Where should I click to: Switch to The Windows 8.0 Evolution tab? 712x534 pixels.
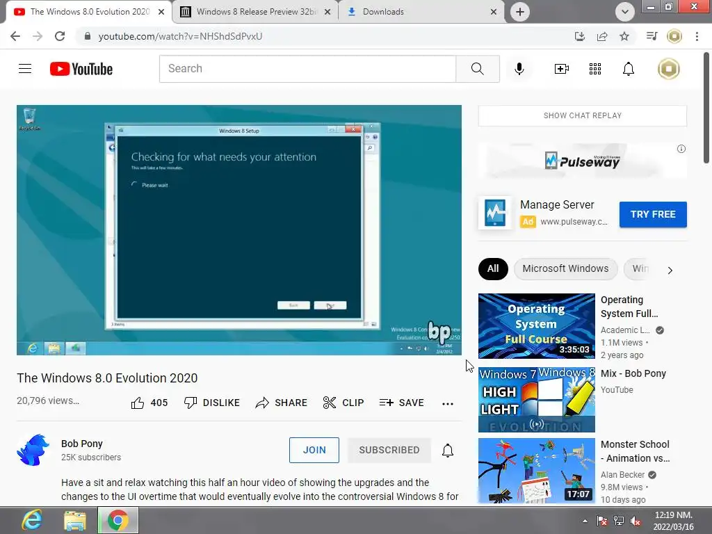tap(89, 12)
